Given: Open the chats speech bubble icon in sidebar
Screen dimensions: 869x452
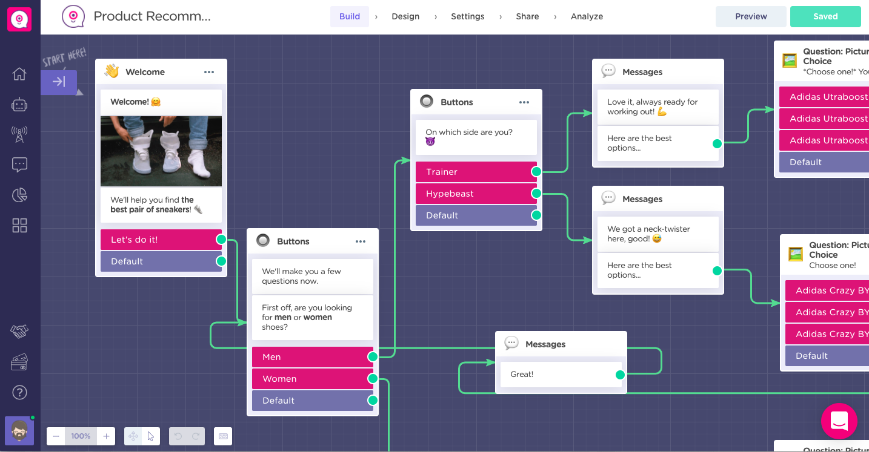Looking at the screenshot, I should [x=19, y=165].
